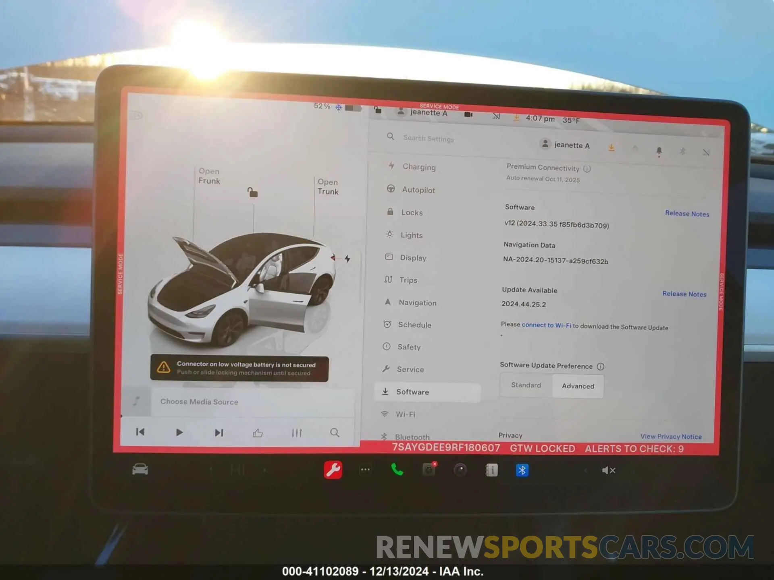
Task: Select the Standard update preference
Action: (x=526, y=385)
